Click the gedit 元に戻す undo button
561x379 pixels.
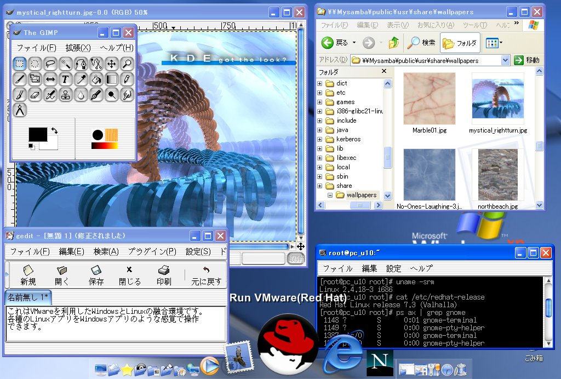(x=206, y=275)
